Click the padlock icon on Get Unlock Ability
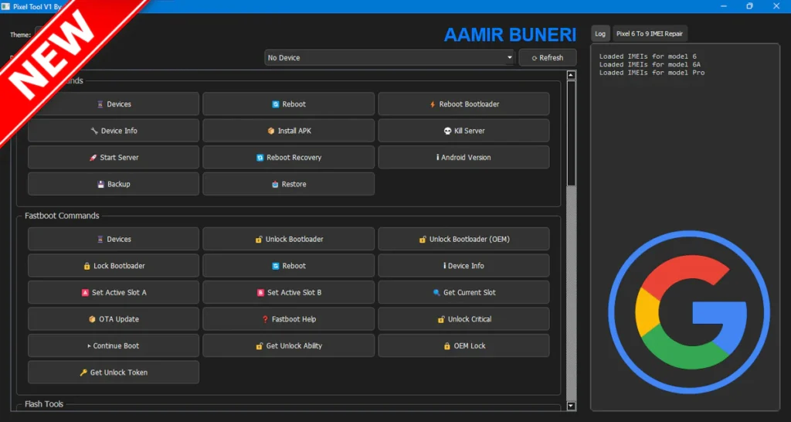The height and width of the screenshot is (422, 791). [260, 346]
